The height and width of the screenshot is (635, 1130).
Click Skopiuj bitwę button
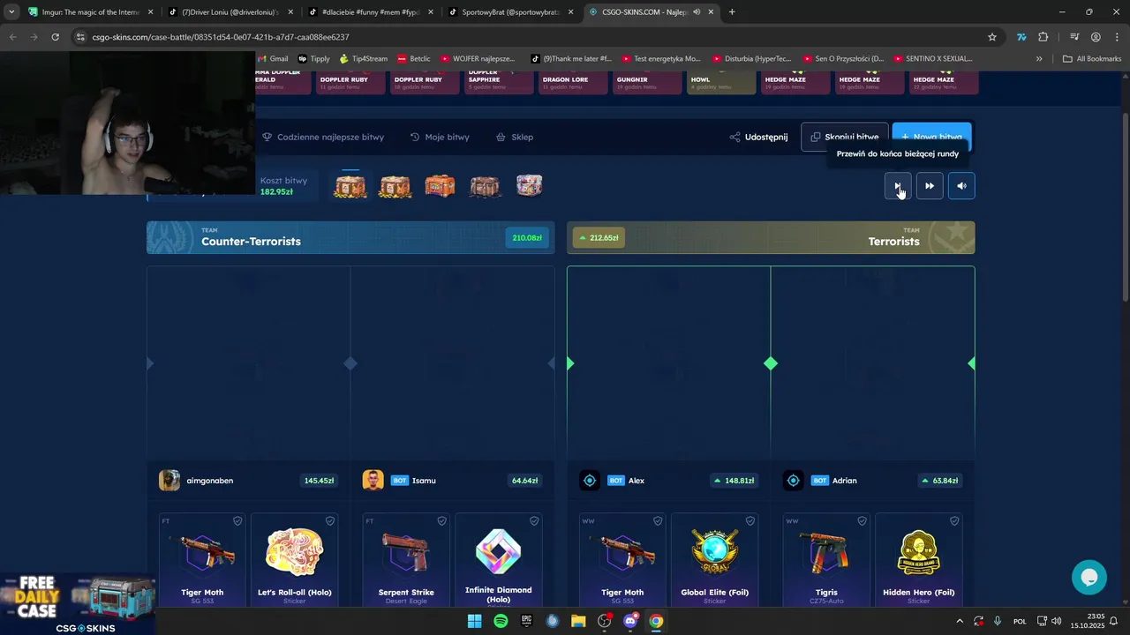[844, 137]
